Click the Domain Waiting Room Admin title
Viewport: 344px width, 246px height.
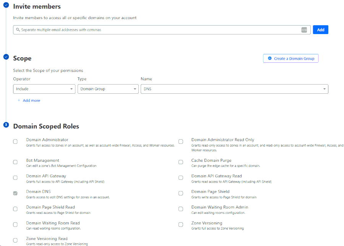(x=220, y=207)
